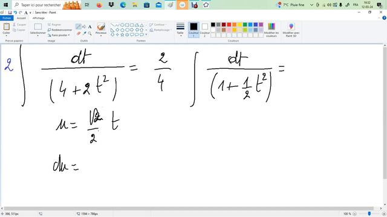Click the Rogner crop button
The height and width of the screenshot is (217, 387).
tap(54, 25)
